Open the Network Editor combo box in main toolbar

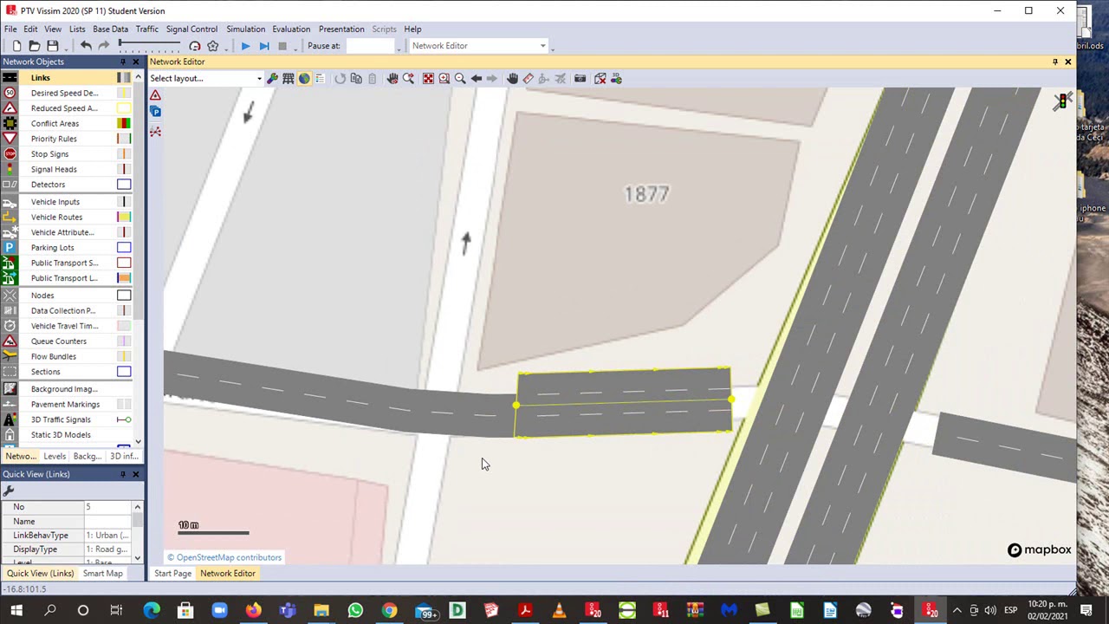[479, 46]
